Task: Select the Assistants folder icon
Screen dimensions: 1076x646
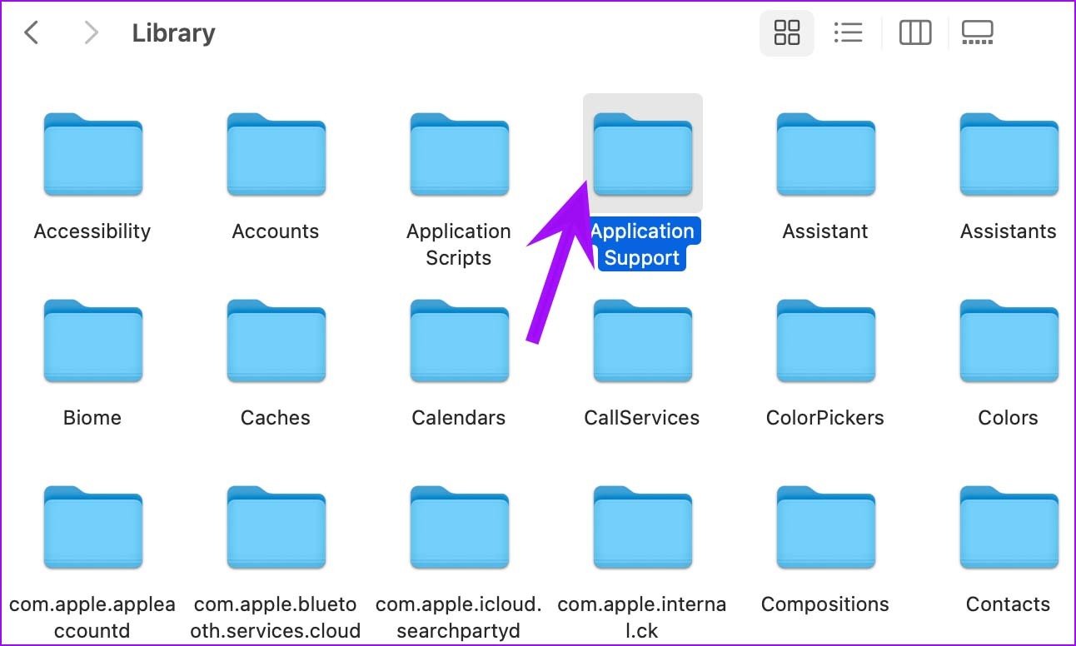Action: pos(1009,154)
